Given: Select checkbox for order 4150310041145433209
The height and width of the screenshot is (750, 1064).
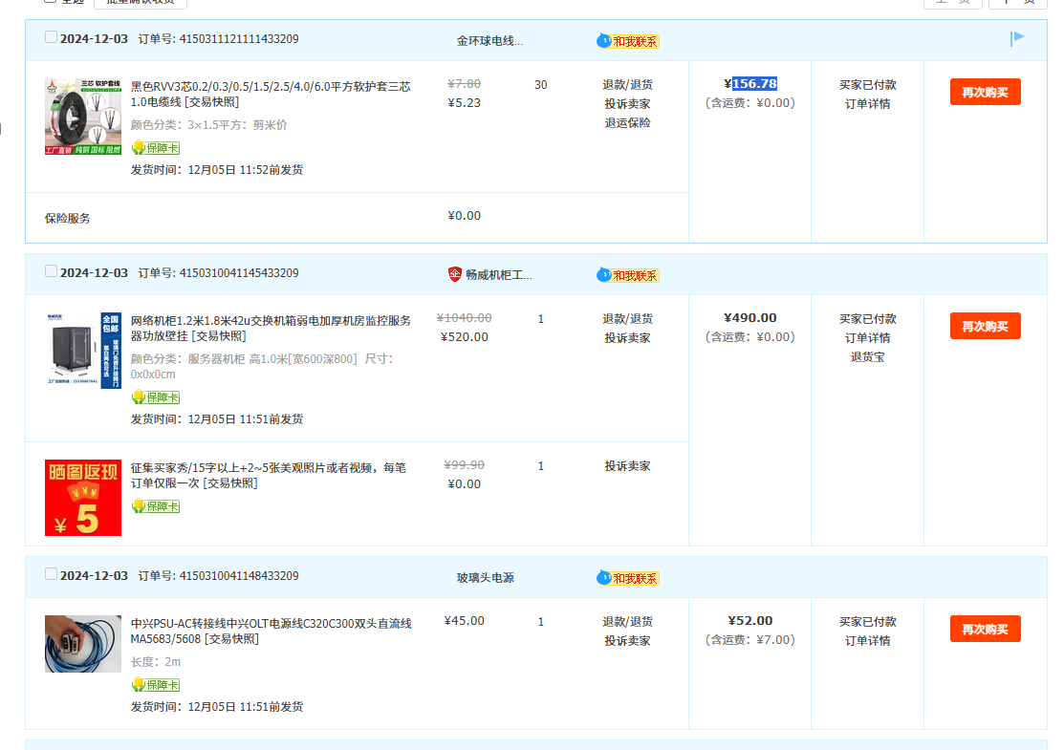Looking at the screenshot, I should 52,271.
